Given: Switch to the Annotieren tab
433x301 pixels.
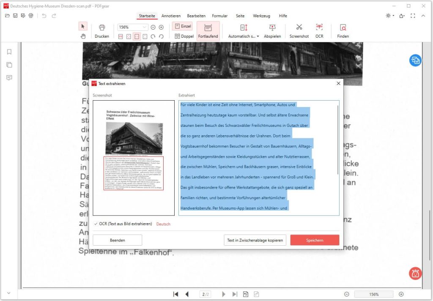Looking at the screenshot, I should 171,16.
